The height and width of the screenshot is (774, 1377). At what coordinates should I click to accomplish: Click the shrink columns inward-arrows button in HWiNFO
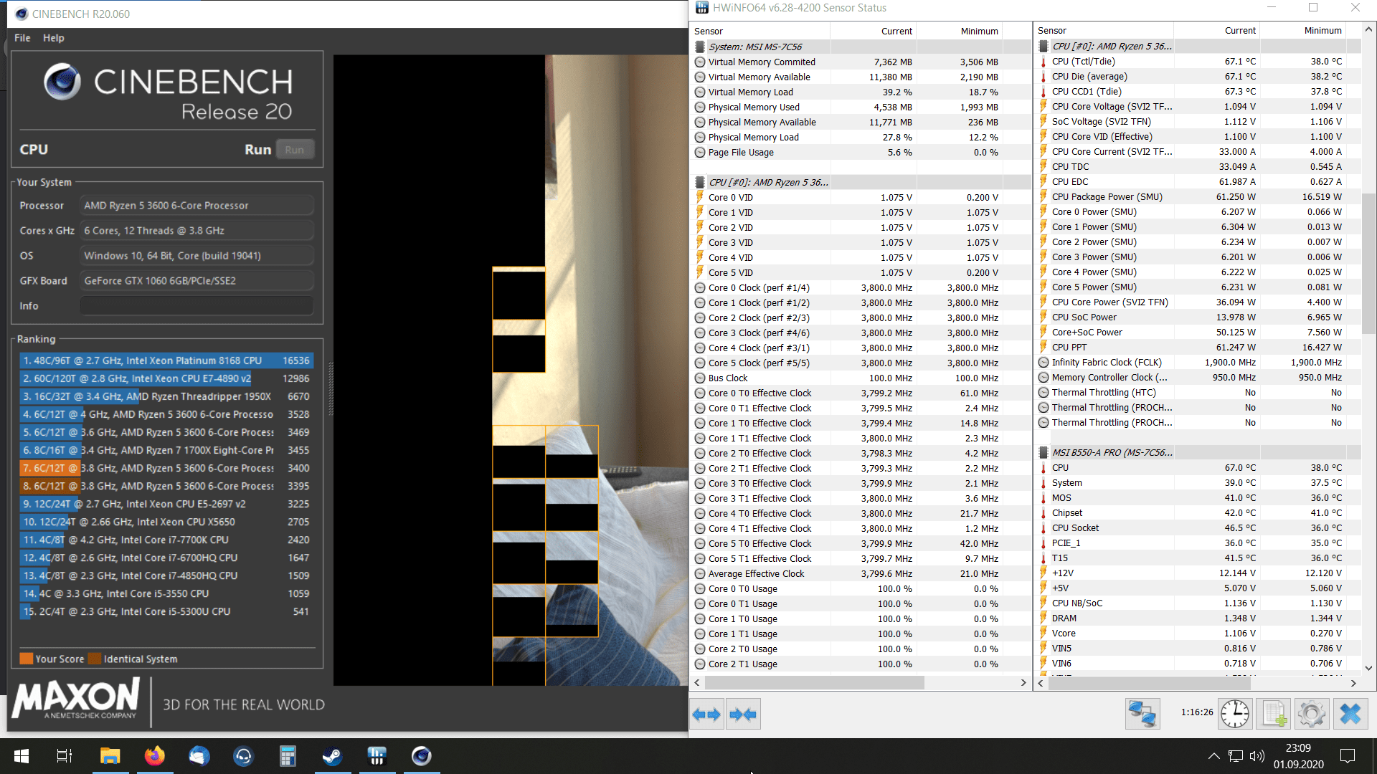tap(742, 714)
